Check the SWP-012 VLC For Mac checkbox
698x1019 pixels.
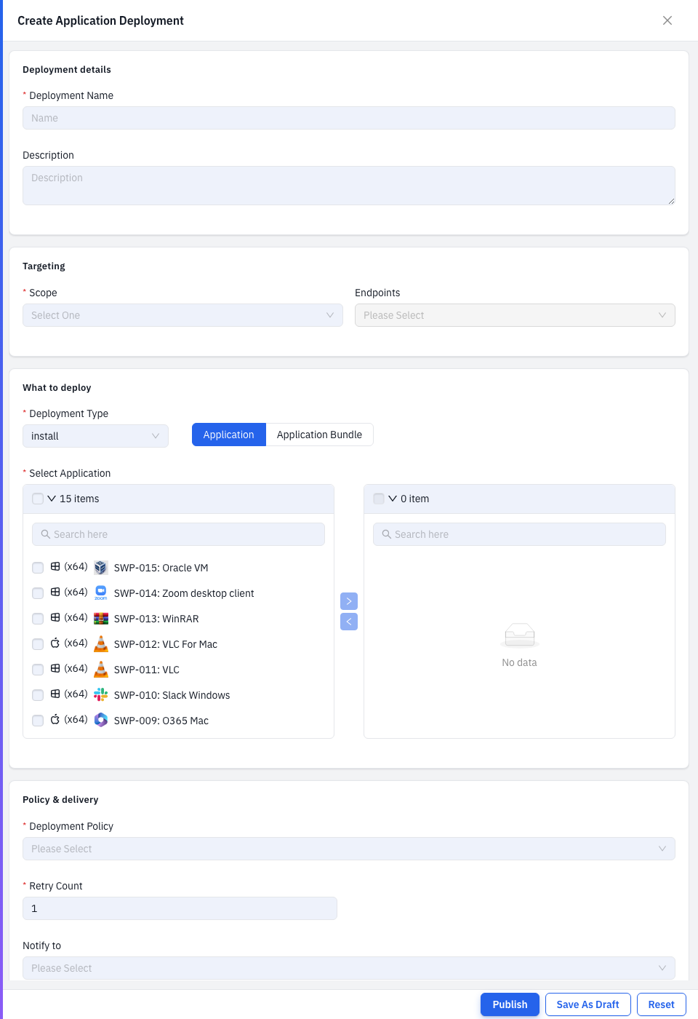[38, 644]
